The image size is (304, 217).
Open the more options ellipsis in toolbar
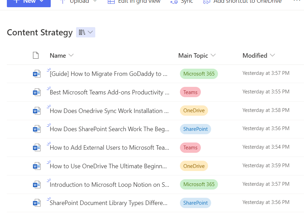(297, 1)
